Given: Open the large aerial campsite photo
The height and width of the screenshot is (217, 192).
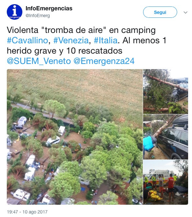Looking at the screenshot, I should coord(75,137).
